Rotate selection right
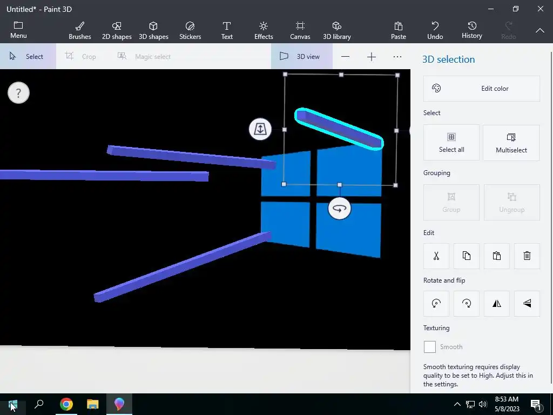This screenshot has height=415, width=553. [x=467, y=304]
